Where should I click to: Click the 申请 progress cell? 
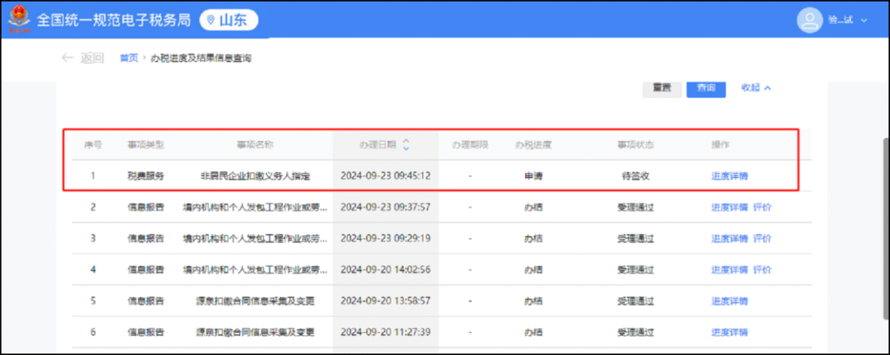point(533,176)
